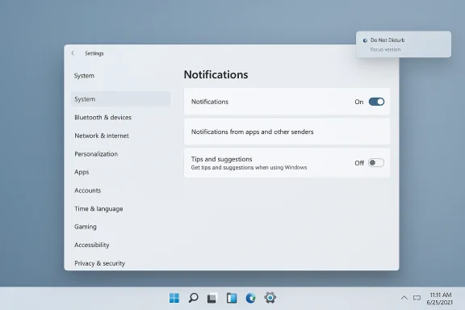Open Task View on taskbar
Viewport: 465px width, 310px height.
[x=212, y=298]
